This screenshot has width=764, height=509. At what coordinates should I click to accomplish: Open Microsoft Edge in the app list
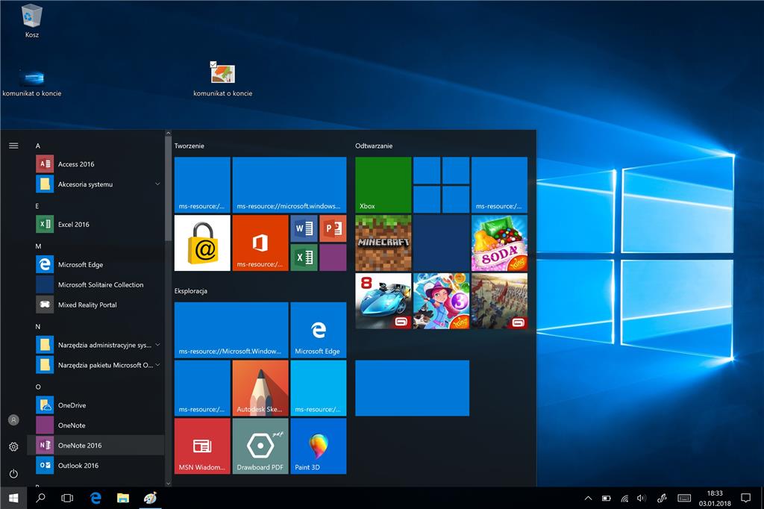(x=95, y=264)
